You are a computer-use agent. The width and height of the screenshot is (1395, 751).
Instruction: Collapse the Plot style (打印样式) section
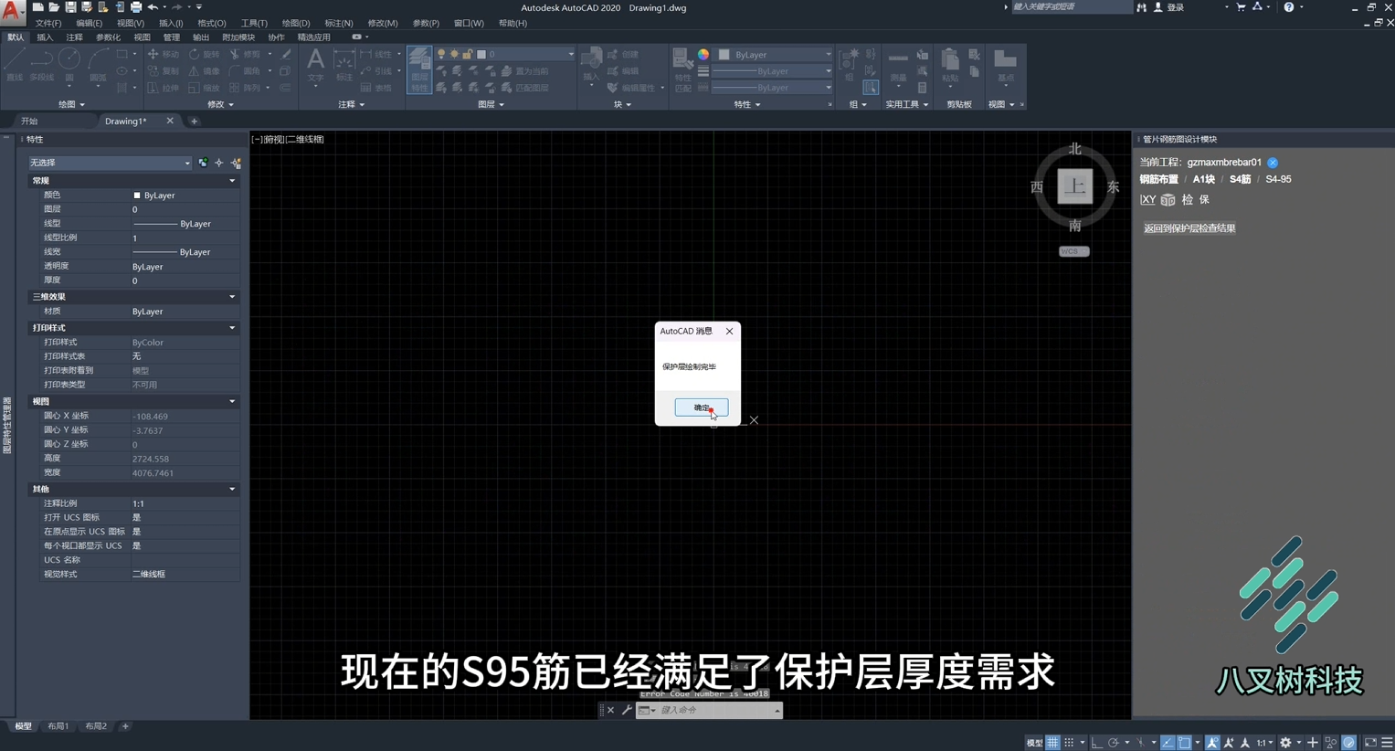[232, 328]
